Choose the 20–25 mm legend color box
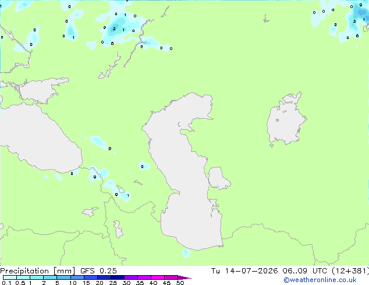Viewport: 369px width, 285px height. click(104, 277)
